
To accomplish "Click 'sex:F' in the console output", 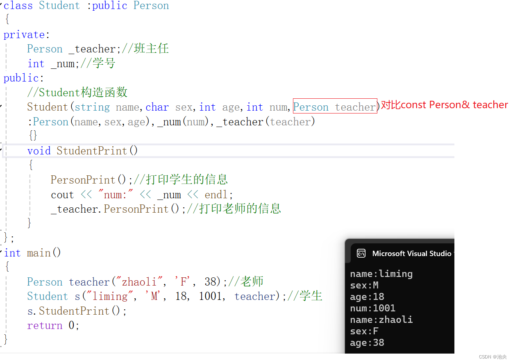I will point(364,331).
